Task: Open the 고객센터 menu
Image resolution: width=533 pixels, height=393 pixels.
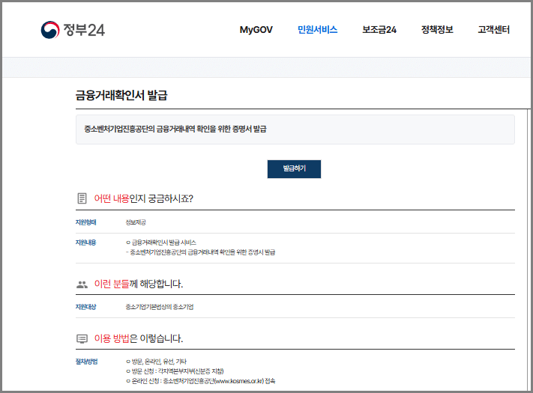Action: tap(493, 29)
